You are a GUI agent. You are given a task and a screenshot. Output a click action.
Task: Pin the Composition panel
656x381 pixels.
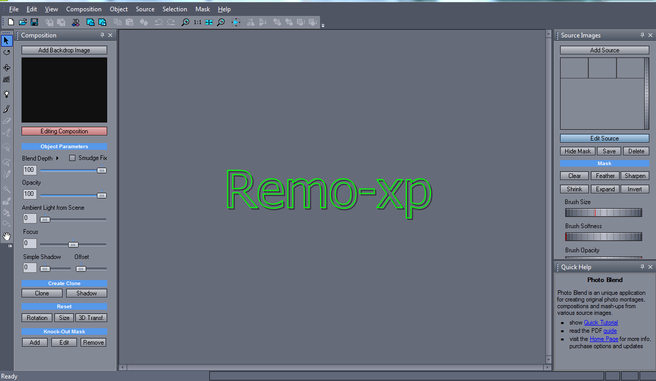pyautogui.click(x=102, y=35)
